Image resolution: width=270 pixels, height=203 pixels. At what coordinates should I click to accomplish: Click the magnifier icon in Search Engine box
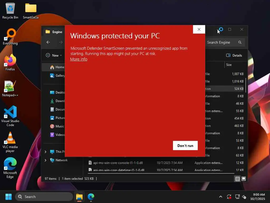[240, 42]
